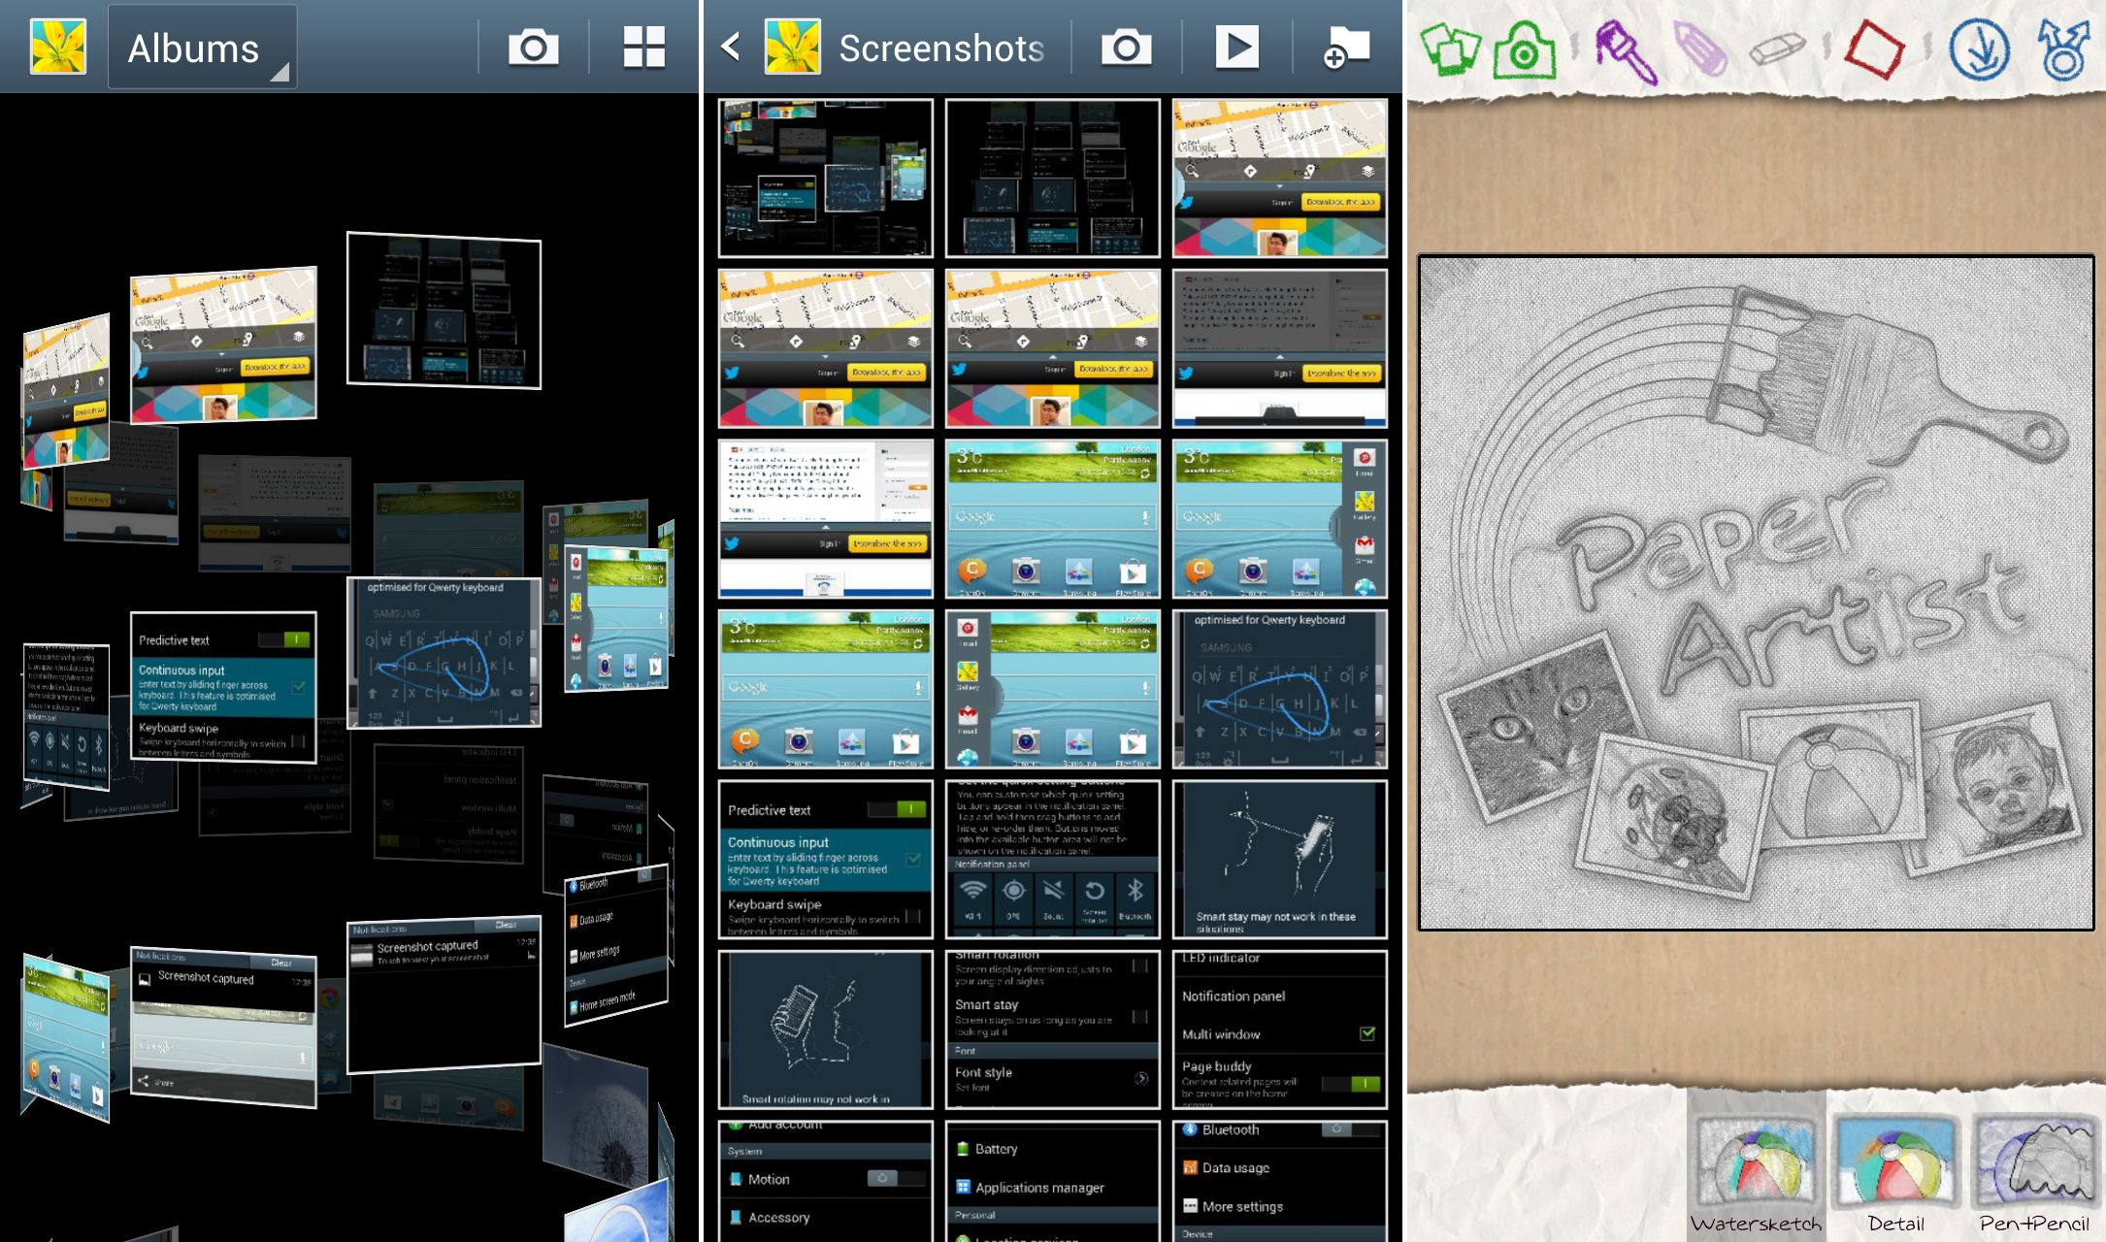Tap the blue share arrows icon
The image size is (2106, 1242).
click(2064, 50)
